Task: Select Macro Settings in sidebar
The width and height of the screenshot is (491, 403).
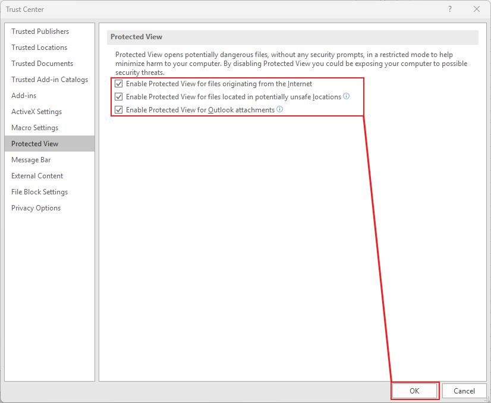Action: (x=50, y=128)
